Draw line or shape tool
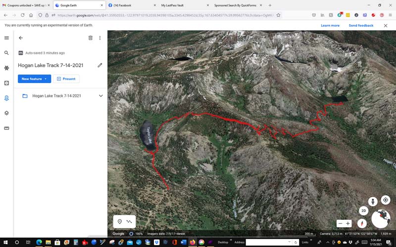396x247 pixels. (x=129, y=221)
